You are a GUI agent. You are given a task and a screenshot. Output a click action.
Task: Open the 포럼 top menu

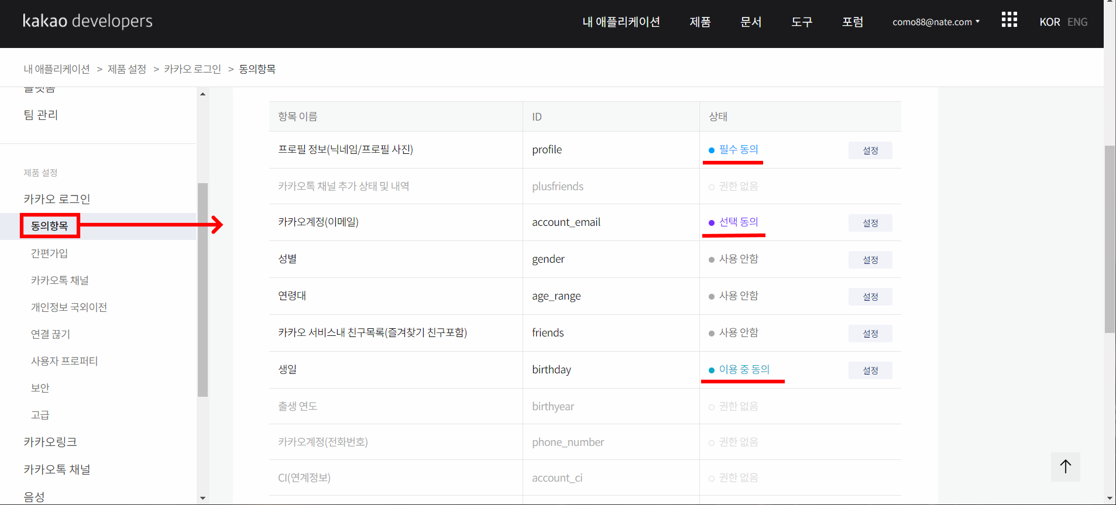853,22
